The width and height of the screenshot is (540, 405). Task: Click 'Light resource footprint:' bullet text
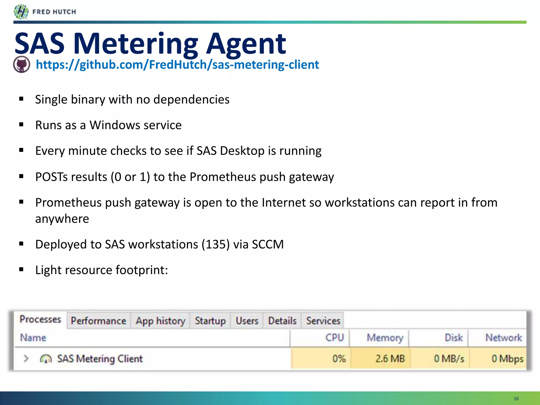click(102, 270)
